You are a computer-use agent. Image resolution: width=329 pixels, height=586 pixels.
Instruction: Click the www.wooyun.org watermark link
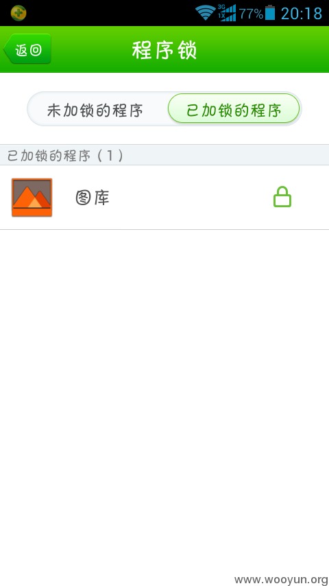tap(281, 580)
